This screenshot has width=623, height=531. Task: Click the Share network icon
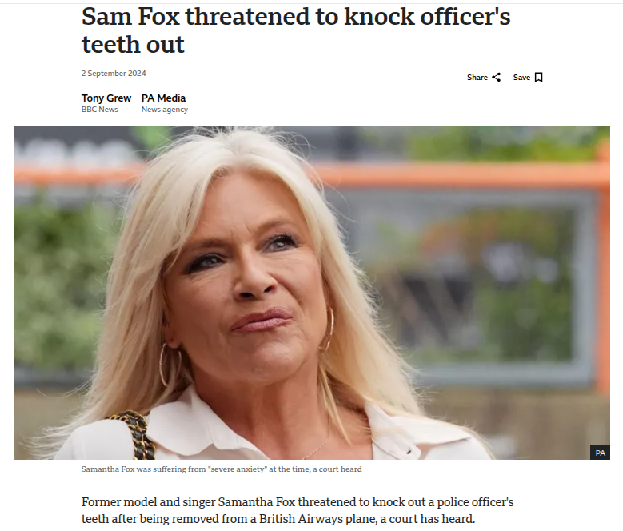click(x=496, y=77)
